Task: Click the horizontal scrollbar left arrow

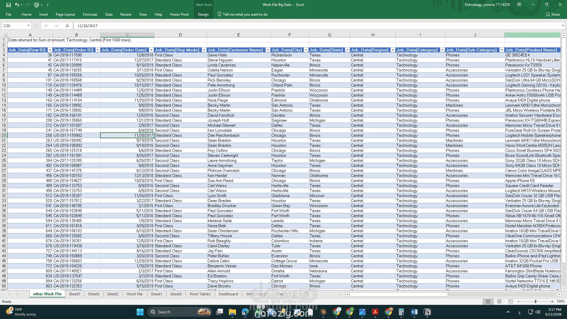Action: pos(347,294)
